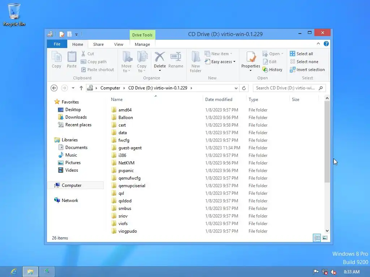Click the muted volume tray icon
Image resolution: width=370 pixels, height=277 pixels.
click(334, 272)
